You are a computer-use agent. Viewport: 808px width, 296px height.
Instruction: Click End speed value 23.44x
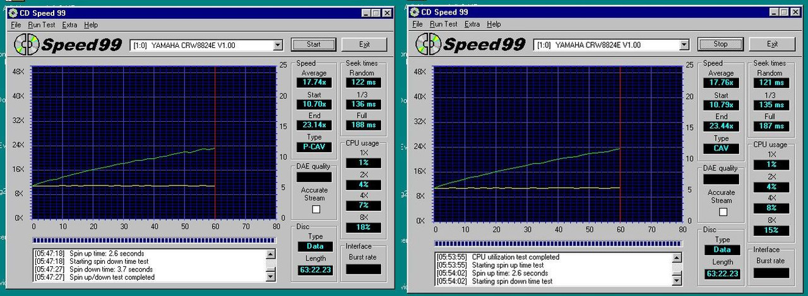[x=721, y=127]
